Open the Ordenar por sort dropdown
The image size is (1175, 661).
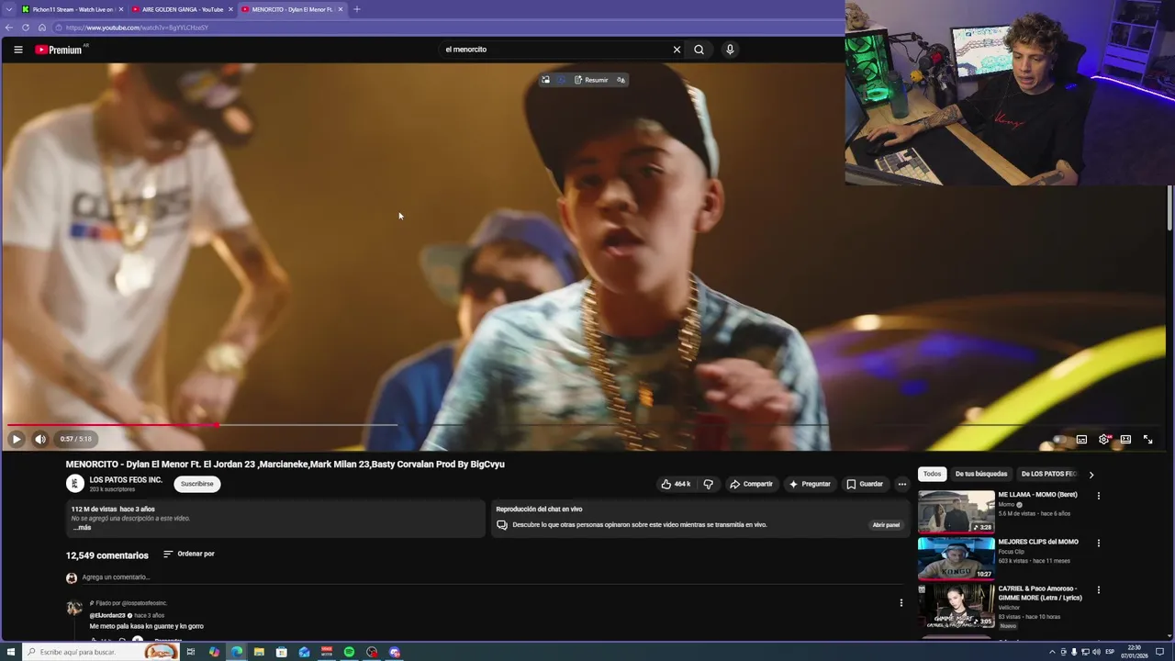(x=189, y=554)
